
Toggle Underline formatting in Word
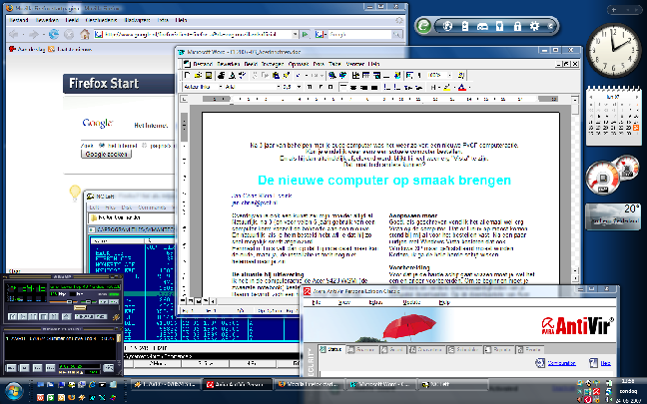[x=330, y=87]
